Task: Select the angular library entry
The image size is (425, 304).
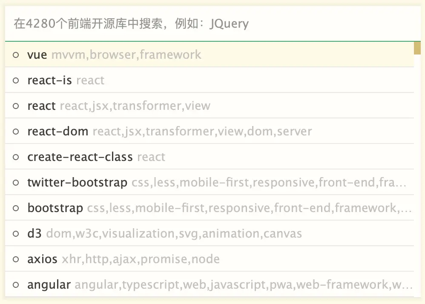Action: pos(209,284)
